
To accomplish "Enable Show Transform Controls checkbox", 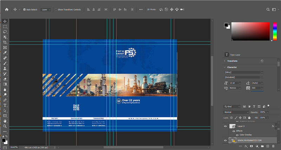I will click(x=56, y=10).
